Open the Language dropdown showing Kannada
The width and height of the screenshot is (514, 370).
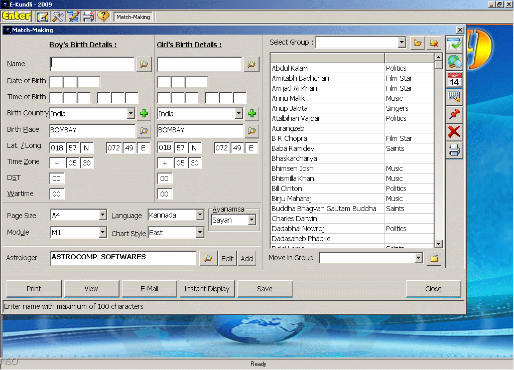point(200,216)
